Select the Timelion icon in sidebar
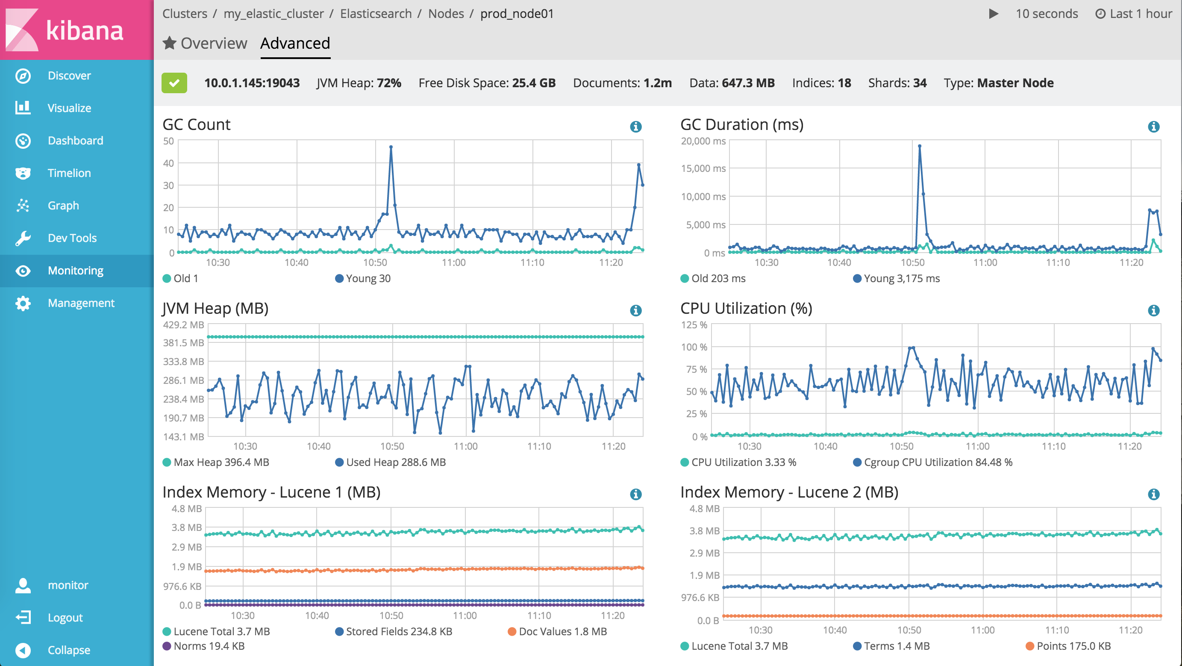Image resolution: width=1182 pixels, height=666 pixels. (x=23, y=173)
